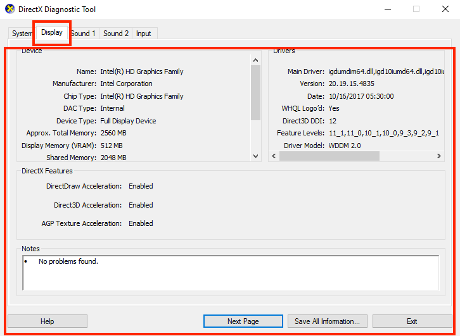Click the Help button
This screenshot has height=336, width=460.
point(48,321)
